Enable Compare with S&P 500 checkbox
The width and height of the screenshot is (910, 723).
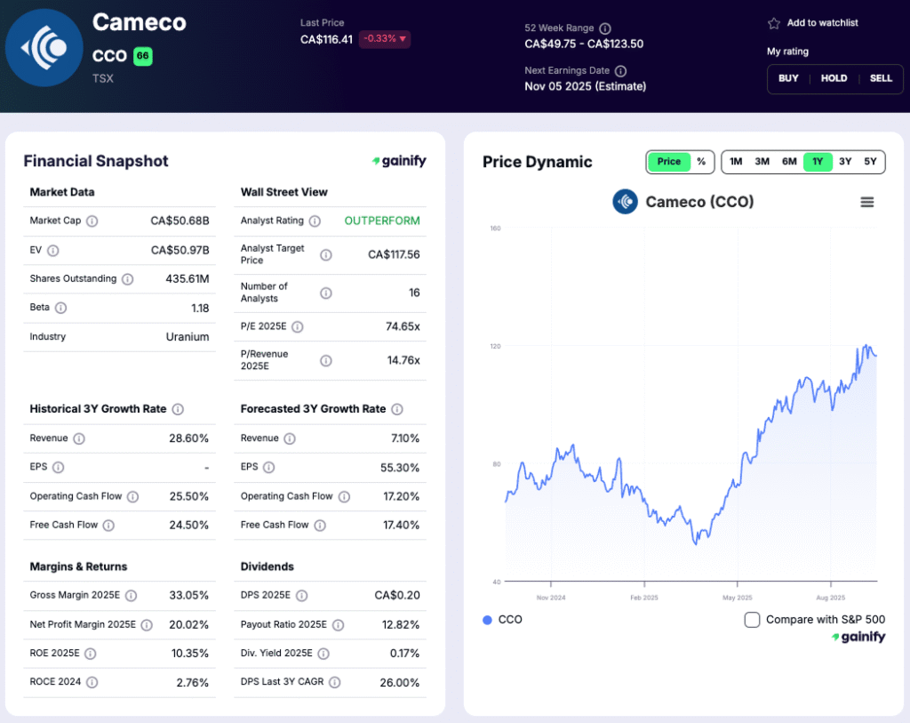(752, 620)
